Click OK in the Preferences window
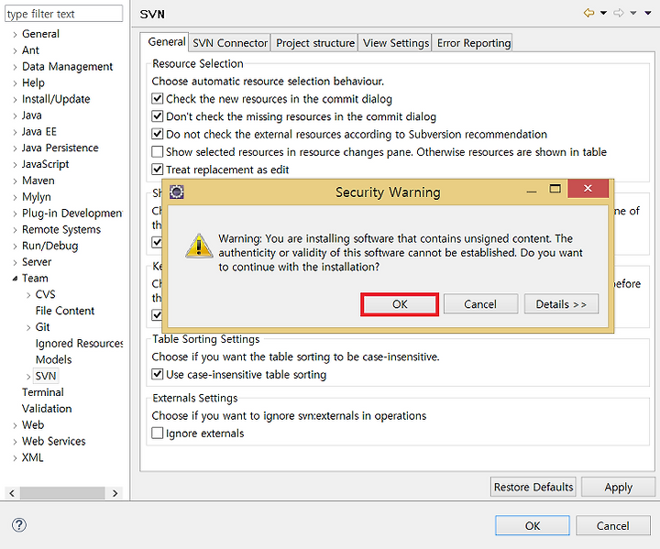This screenshot has width=660, height=549. [x=533, y=525]
